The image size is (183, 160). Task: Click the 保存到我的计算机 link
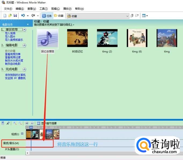pyautogui.click(x=15, y=75)
